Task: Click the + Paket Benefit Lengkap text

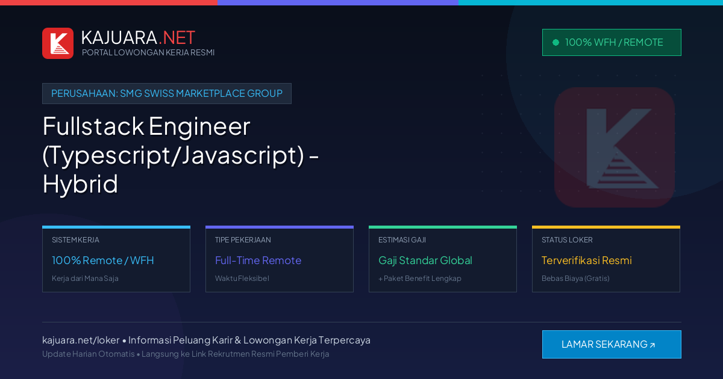Action: [x=420, y=279]
